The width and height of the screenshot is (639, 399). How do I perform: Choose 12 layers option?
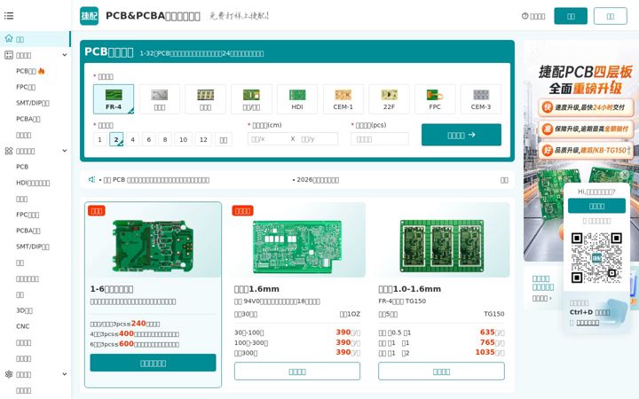coord(203,139)
